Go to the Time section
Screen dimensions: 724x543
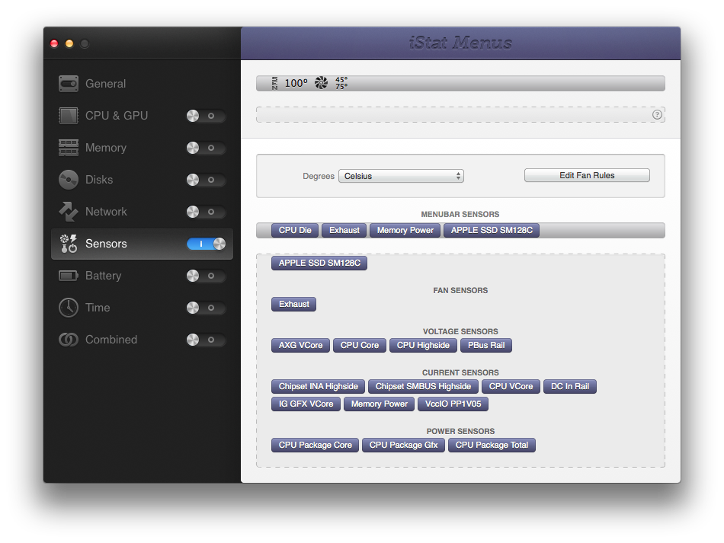[98, 308]
